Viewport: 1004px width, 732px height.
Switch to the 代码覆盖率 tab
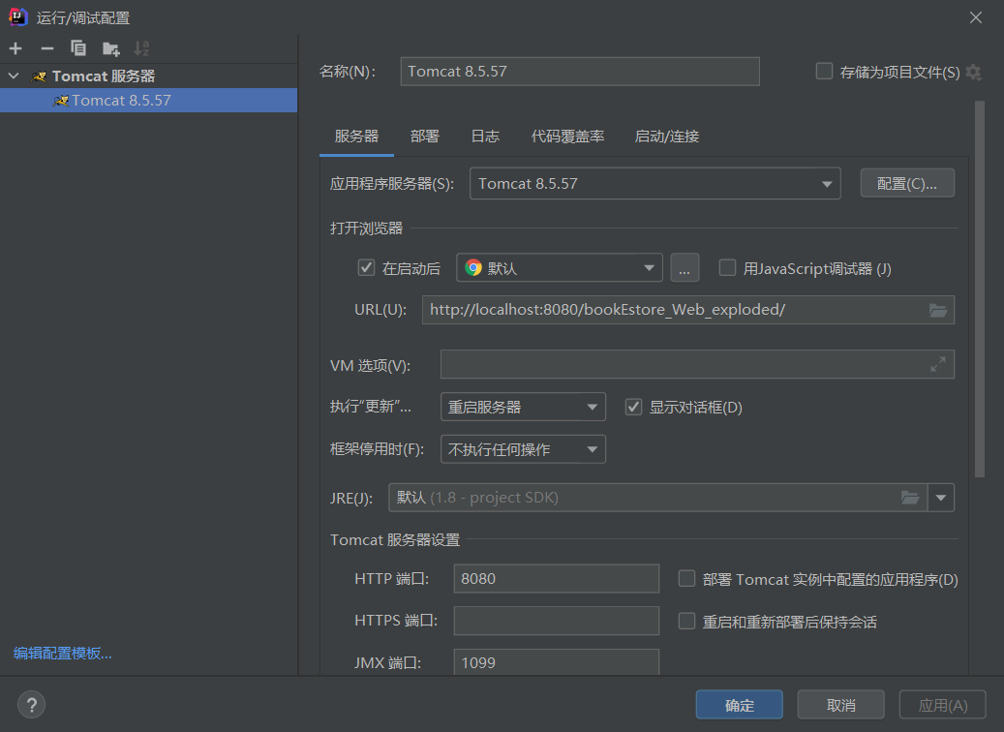(x=568, y=137)
